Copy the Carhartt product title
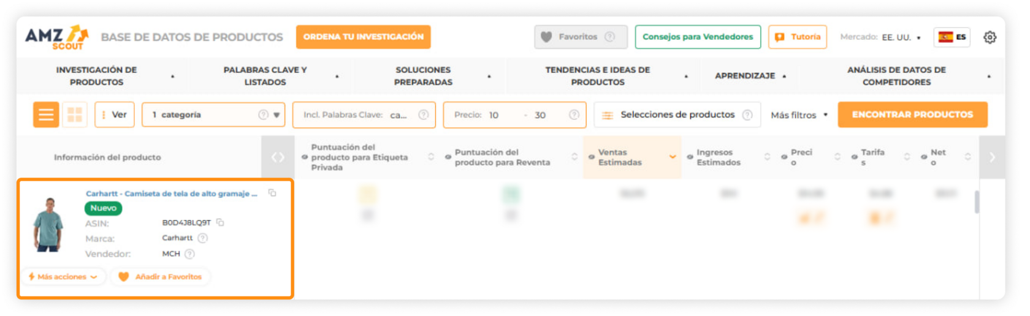The height and width of the screenshot is (316, 1030). 272,193
